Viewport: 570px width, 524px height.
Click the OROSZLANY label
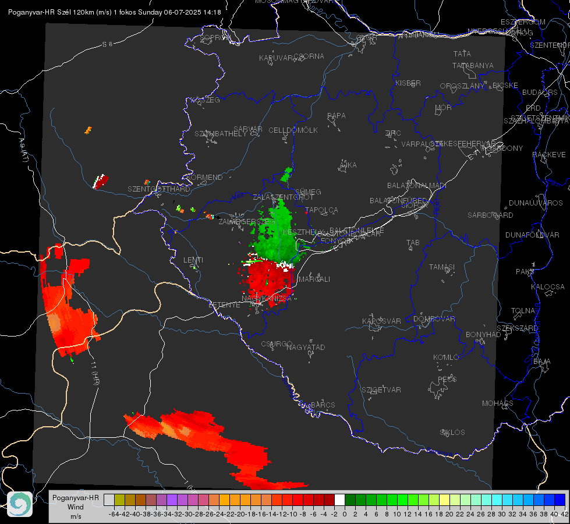coord(462,86)
